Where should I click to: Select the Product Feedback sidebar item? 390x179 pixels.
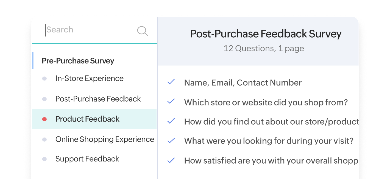(87, 119)
